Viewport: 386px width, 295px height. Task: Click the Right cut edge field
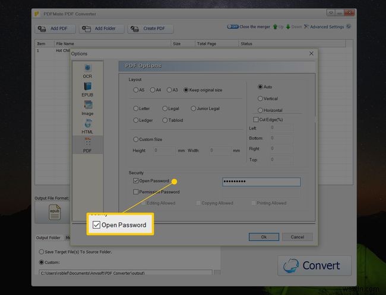(x=282, y=149)
